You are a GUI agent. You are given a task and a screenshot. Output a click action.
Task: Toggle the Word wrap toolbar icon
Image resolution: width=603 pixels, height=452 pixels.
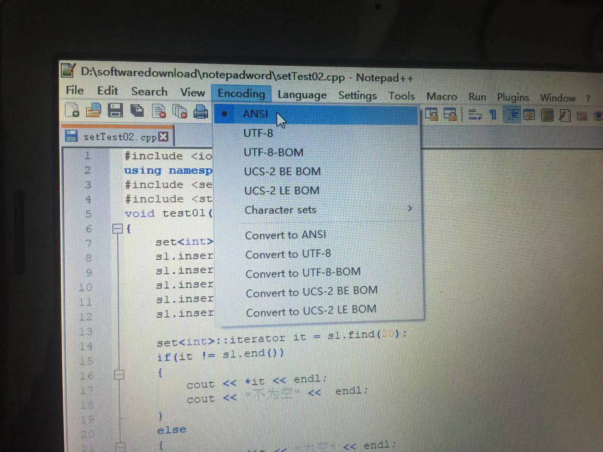point(475,114)
